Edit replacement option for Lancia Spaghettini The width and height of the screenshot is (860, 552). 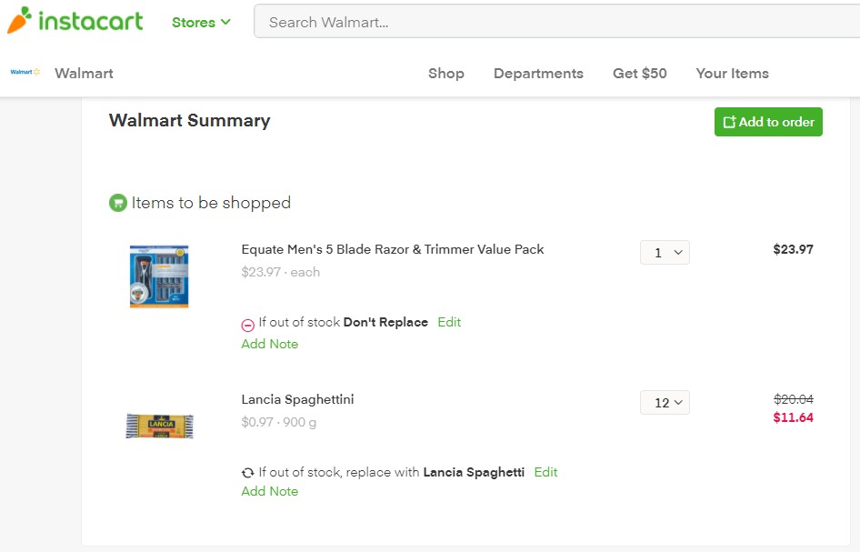(545, 472)
